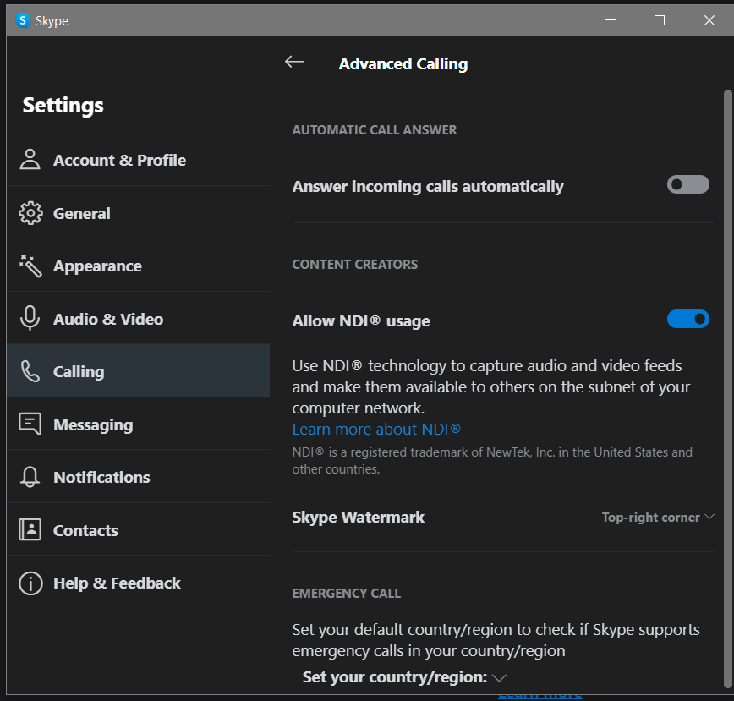Disable the Allow NDI usage toggle

tap(687, 319)
